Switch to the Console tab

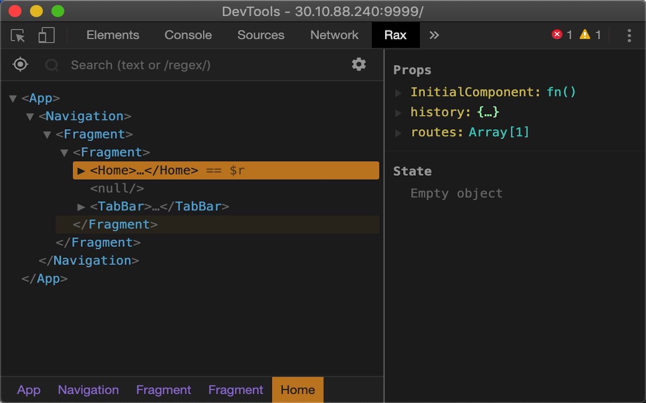188,35
